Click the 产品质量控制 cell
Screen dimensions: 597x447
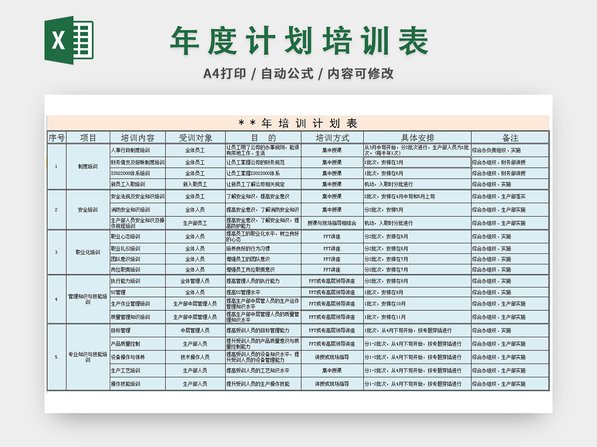coord(138,343)
